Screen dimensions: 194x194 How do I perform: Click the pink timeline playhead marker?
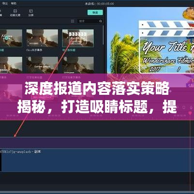point(190,113)
